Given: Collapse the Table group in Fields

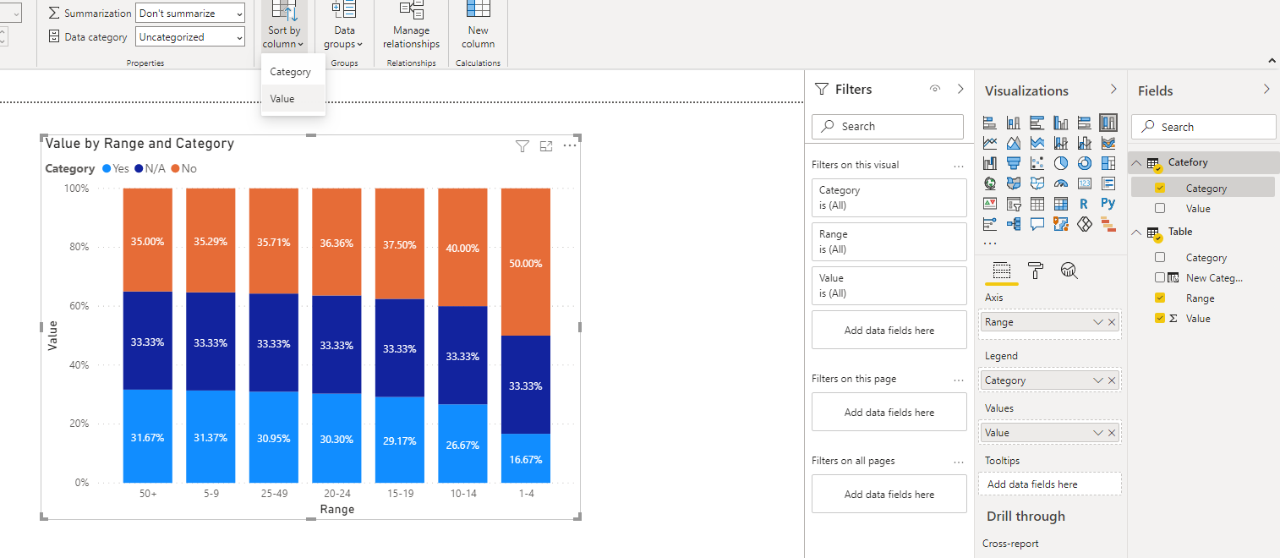Looking at the screenshot, I should click(x=1136, y=232).
